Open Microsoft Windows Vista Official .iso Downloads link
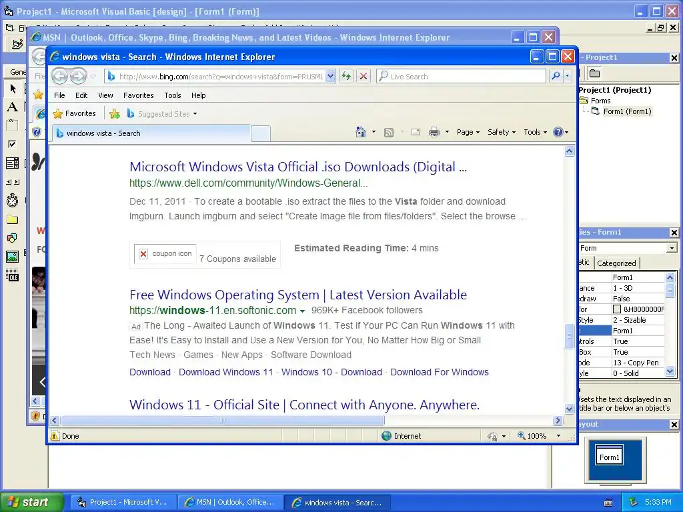683x512 pixels. 298,167
